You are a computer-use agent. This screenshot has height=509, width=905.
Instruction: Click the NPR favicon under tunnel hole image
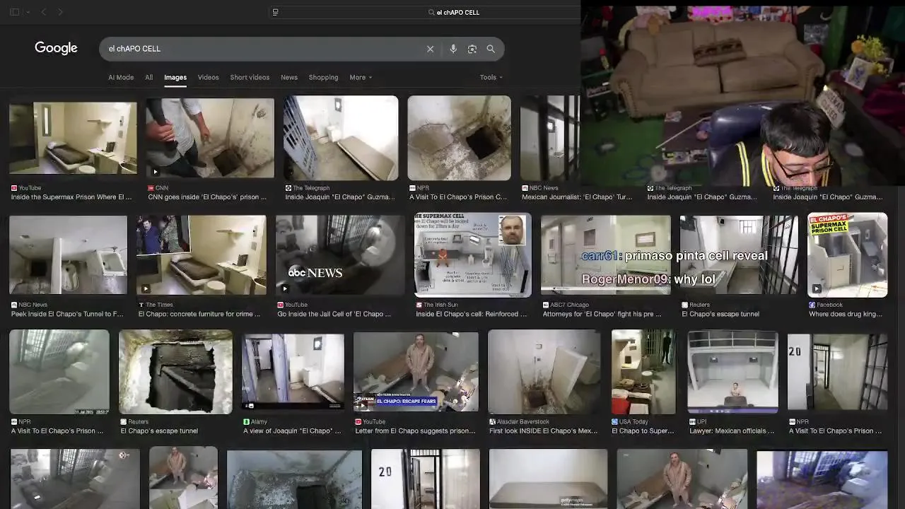point(412,188)
